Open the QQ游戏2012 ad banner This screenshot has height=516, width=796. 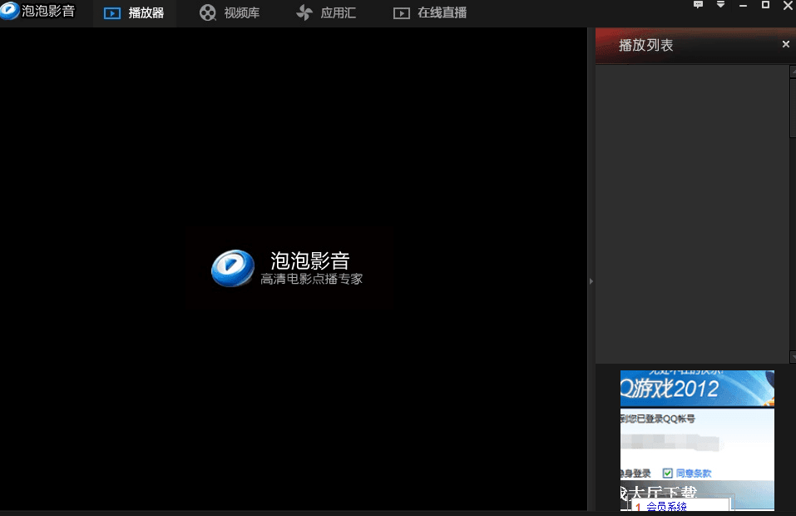click(697, 388)
